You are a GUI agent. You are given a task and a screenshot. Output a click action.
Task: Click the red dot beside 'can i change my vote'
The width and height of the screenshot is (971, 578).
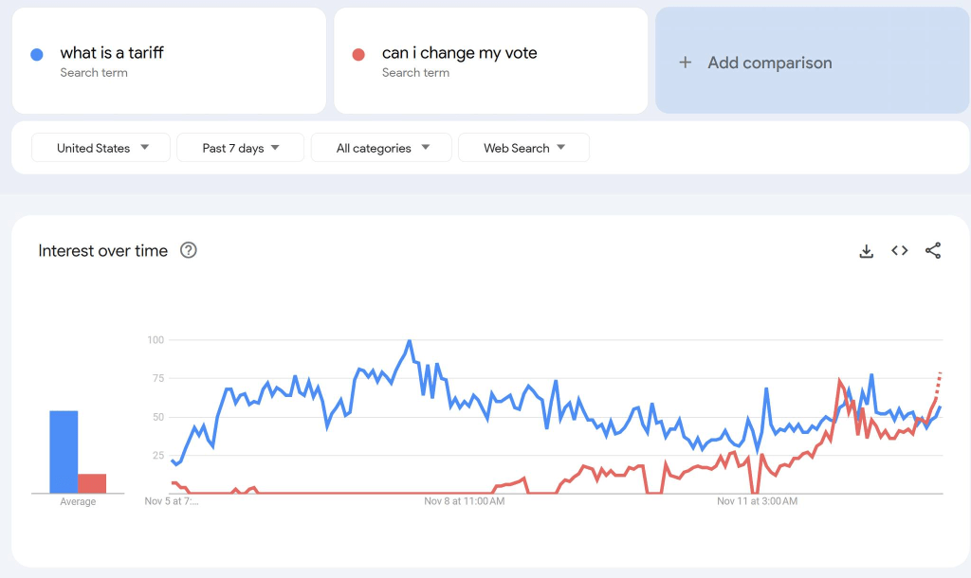(358, 54)
